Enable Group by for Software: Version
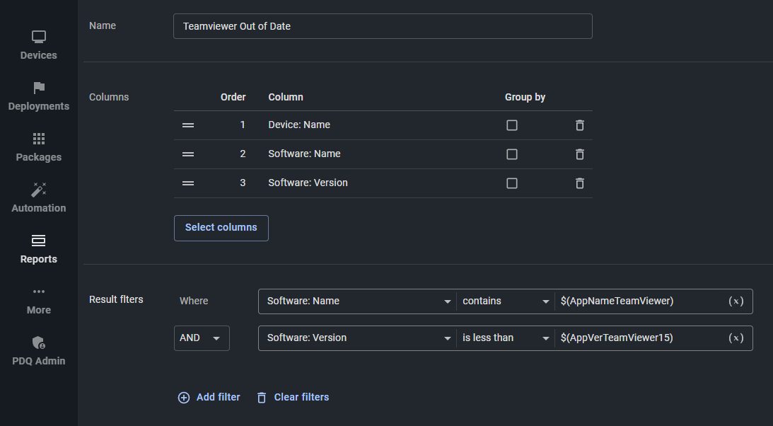 tap(512, 183)
